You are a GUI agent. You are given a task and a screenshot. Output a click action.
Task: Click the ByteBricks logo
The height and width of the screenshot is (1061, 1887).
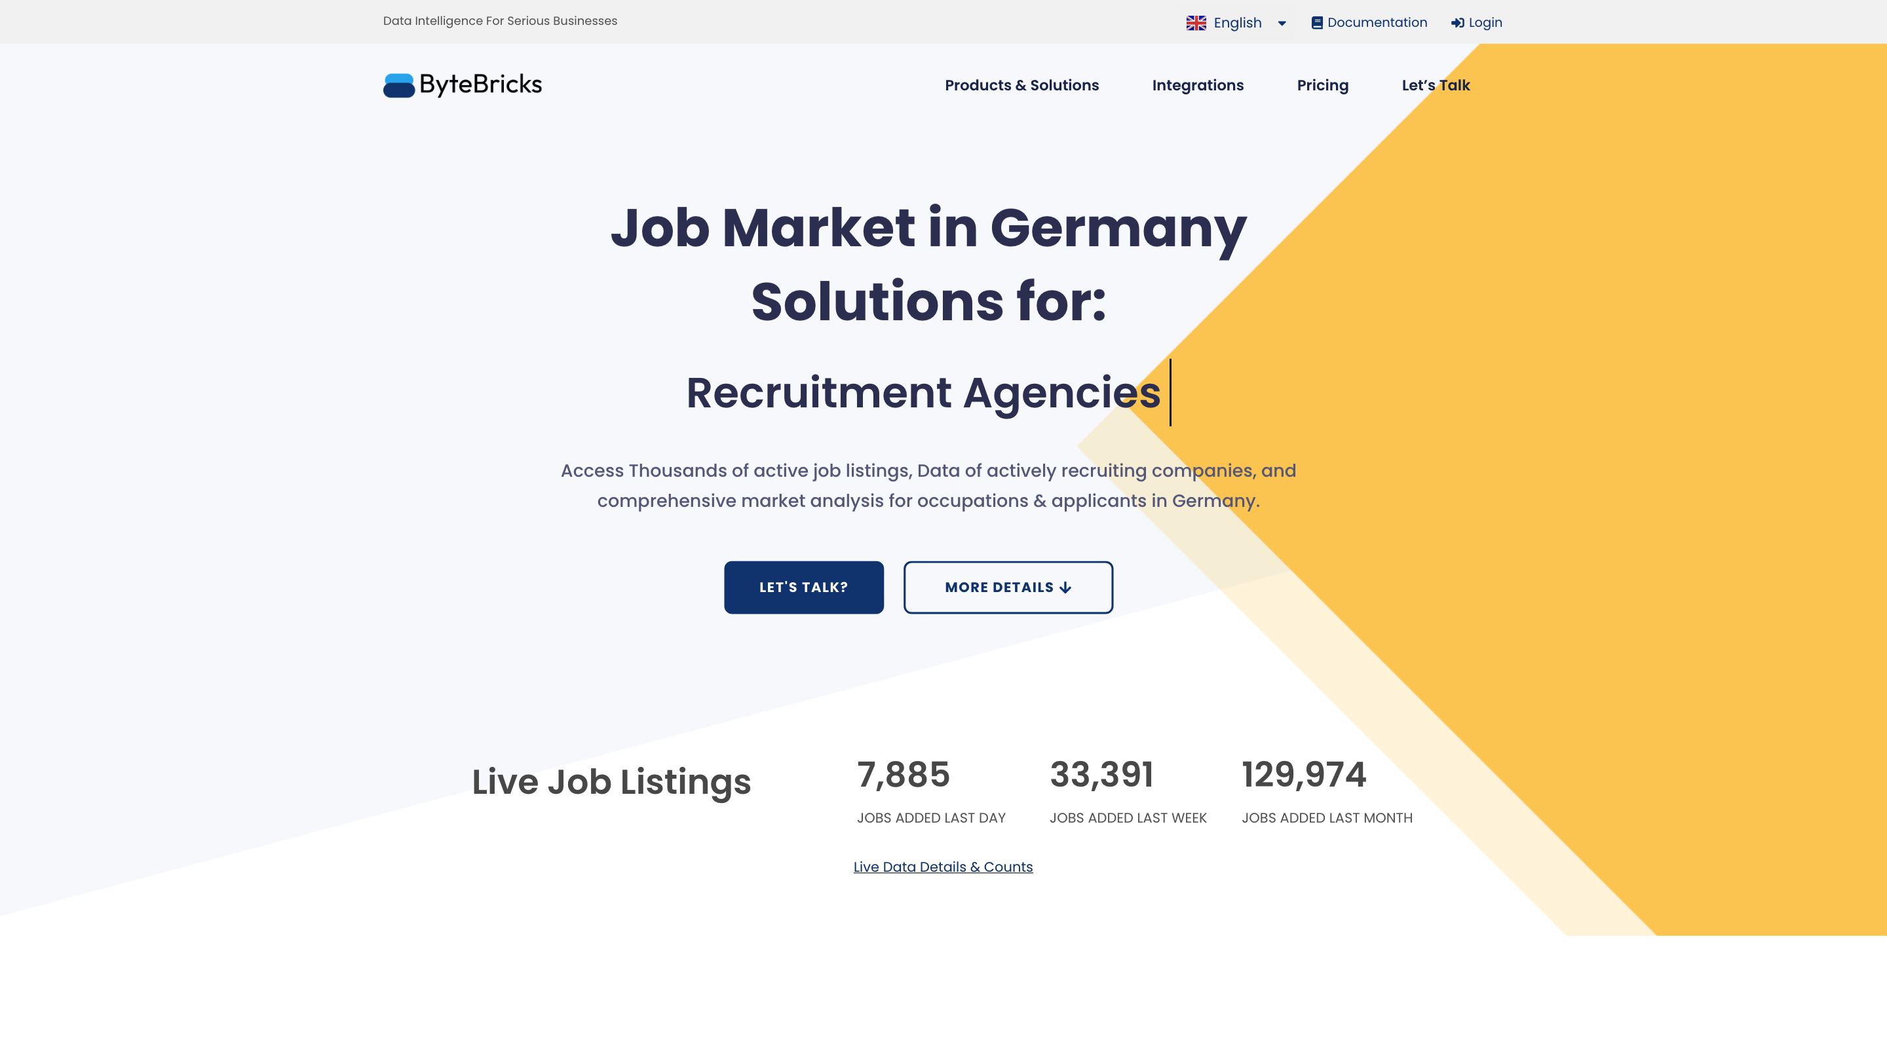(x=461, y=85)
